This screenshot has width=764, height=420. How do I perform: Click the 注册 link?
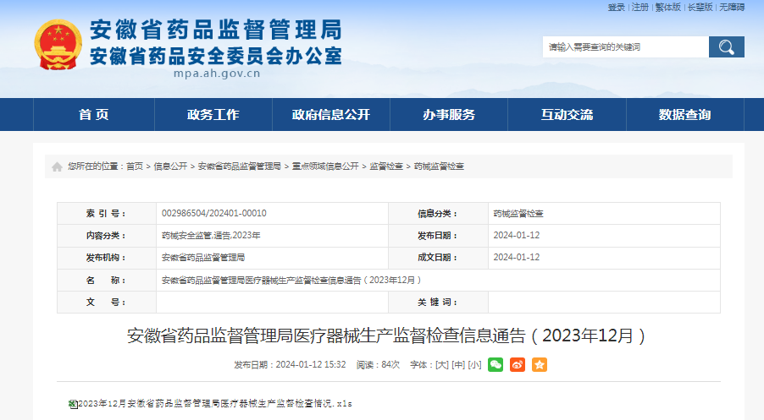639,8
